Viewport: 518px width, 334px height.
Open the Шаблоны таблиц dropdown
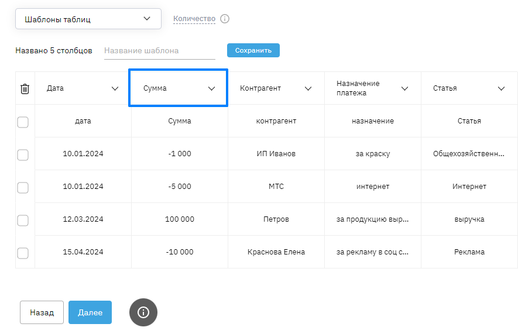click(x=88, y=19)
